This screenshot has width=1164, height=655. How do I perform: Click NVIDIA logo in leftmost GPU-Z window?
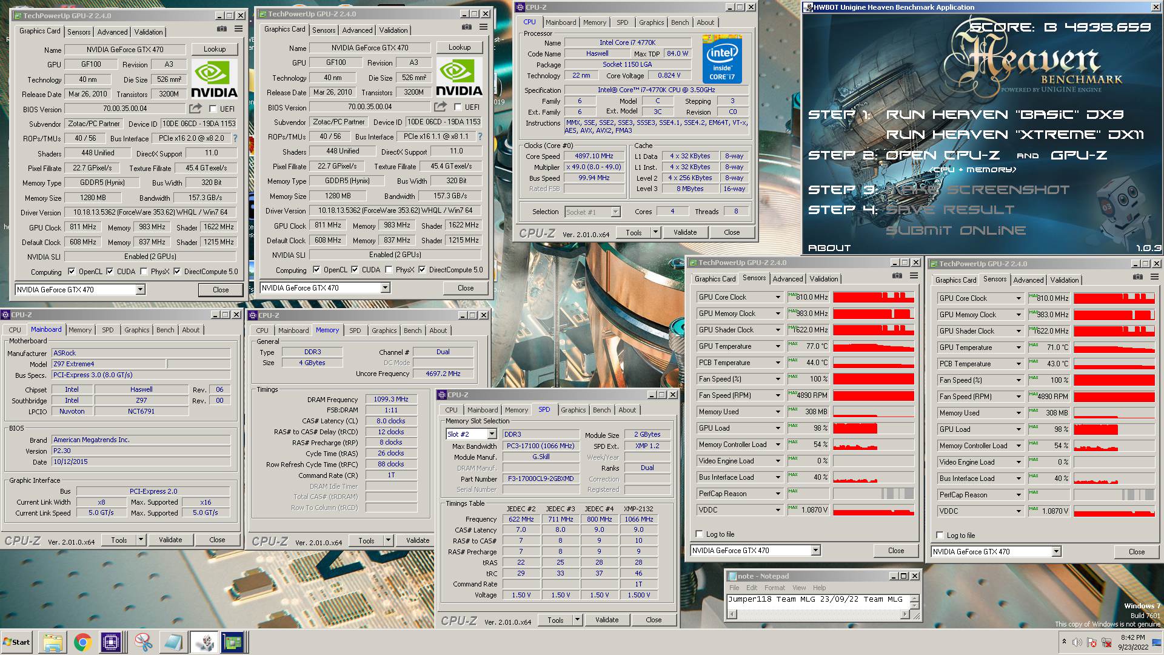214,79
